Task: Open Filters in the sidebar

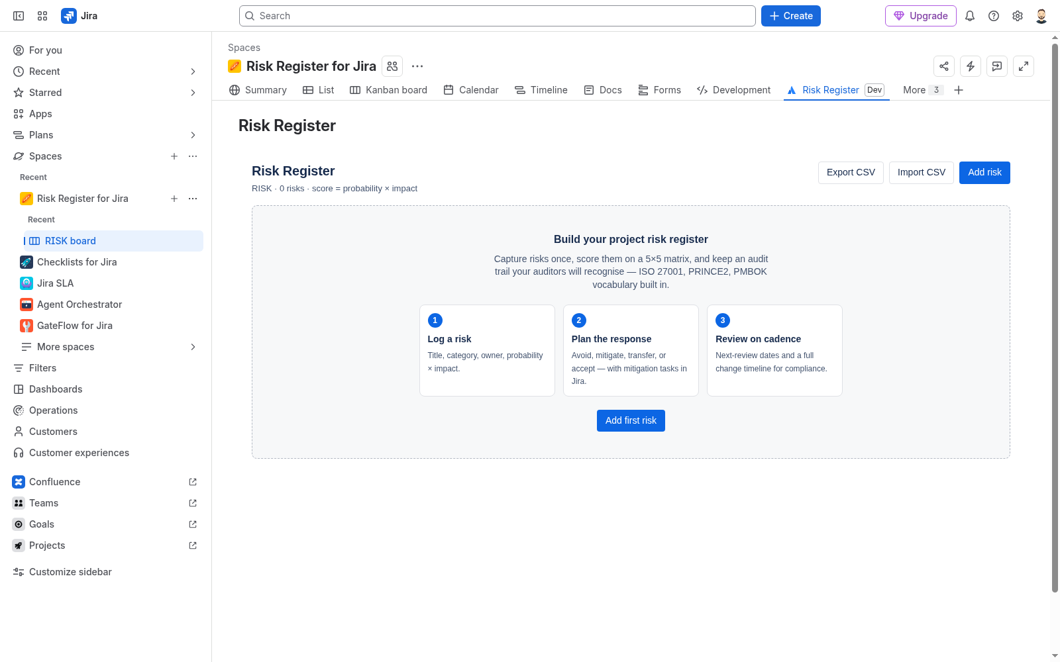Action: point(106,368)
